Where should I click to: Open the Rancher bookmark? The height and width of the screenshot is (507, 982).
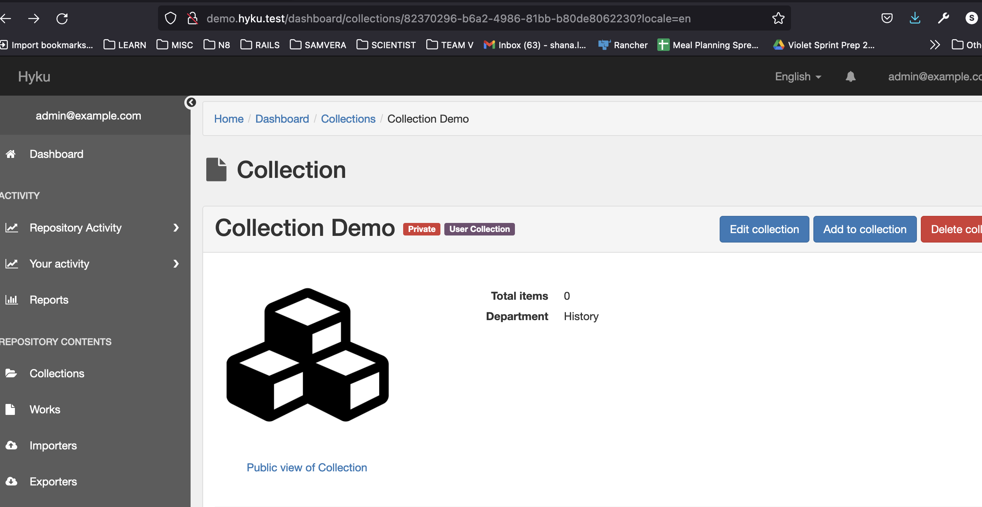point(623,45)
